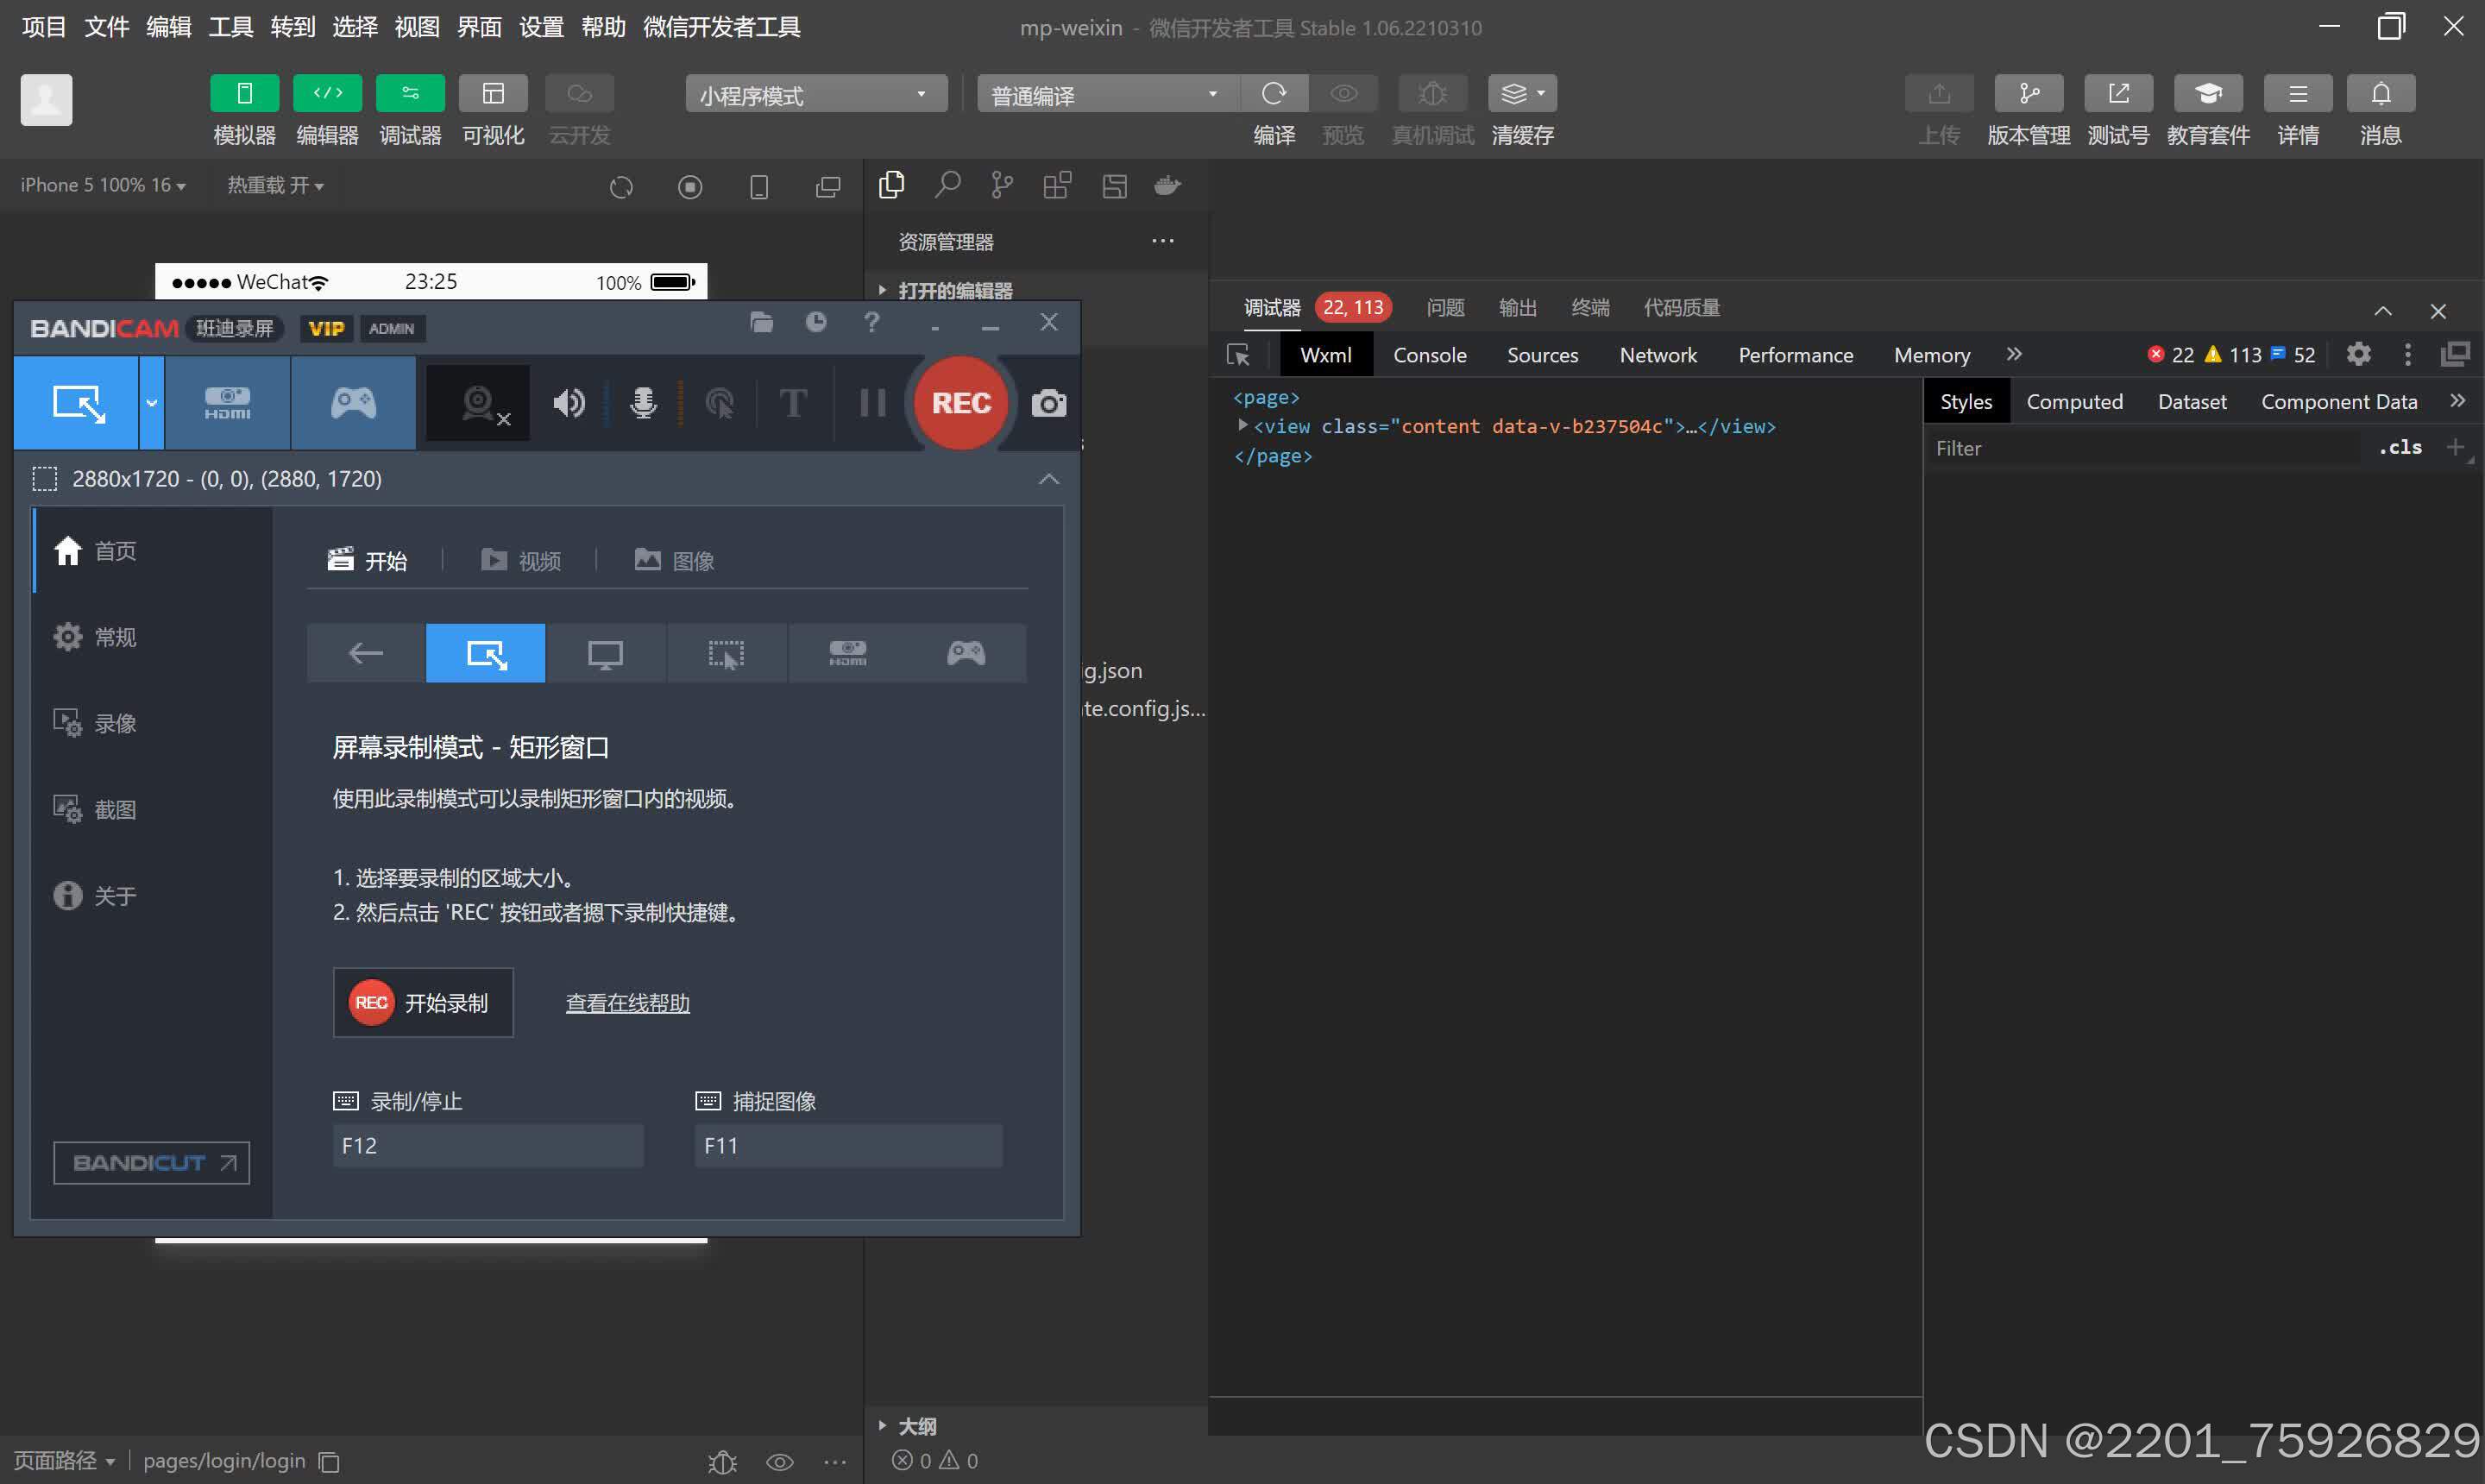Toggle the speaker sound recording icon
Screen dimensions: 2485x1484
point(569,403)
